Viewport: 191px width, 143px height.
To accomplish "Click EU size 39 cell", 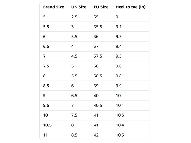I will (96, 86).
